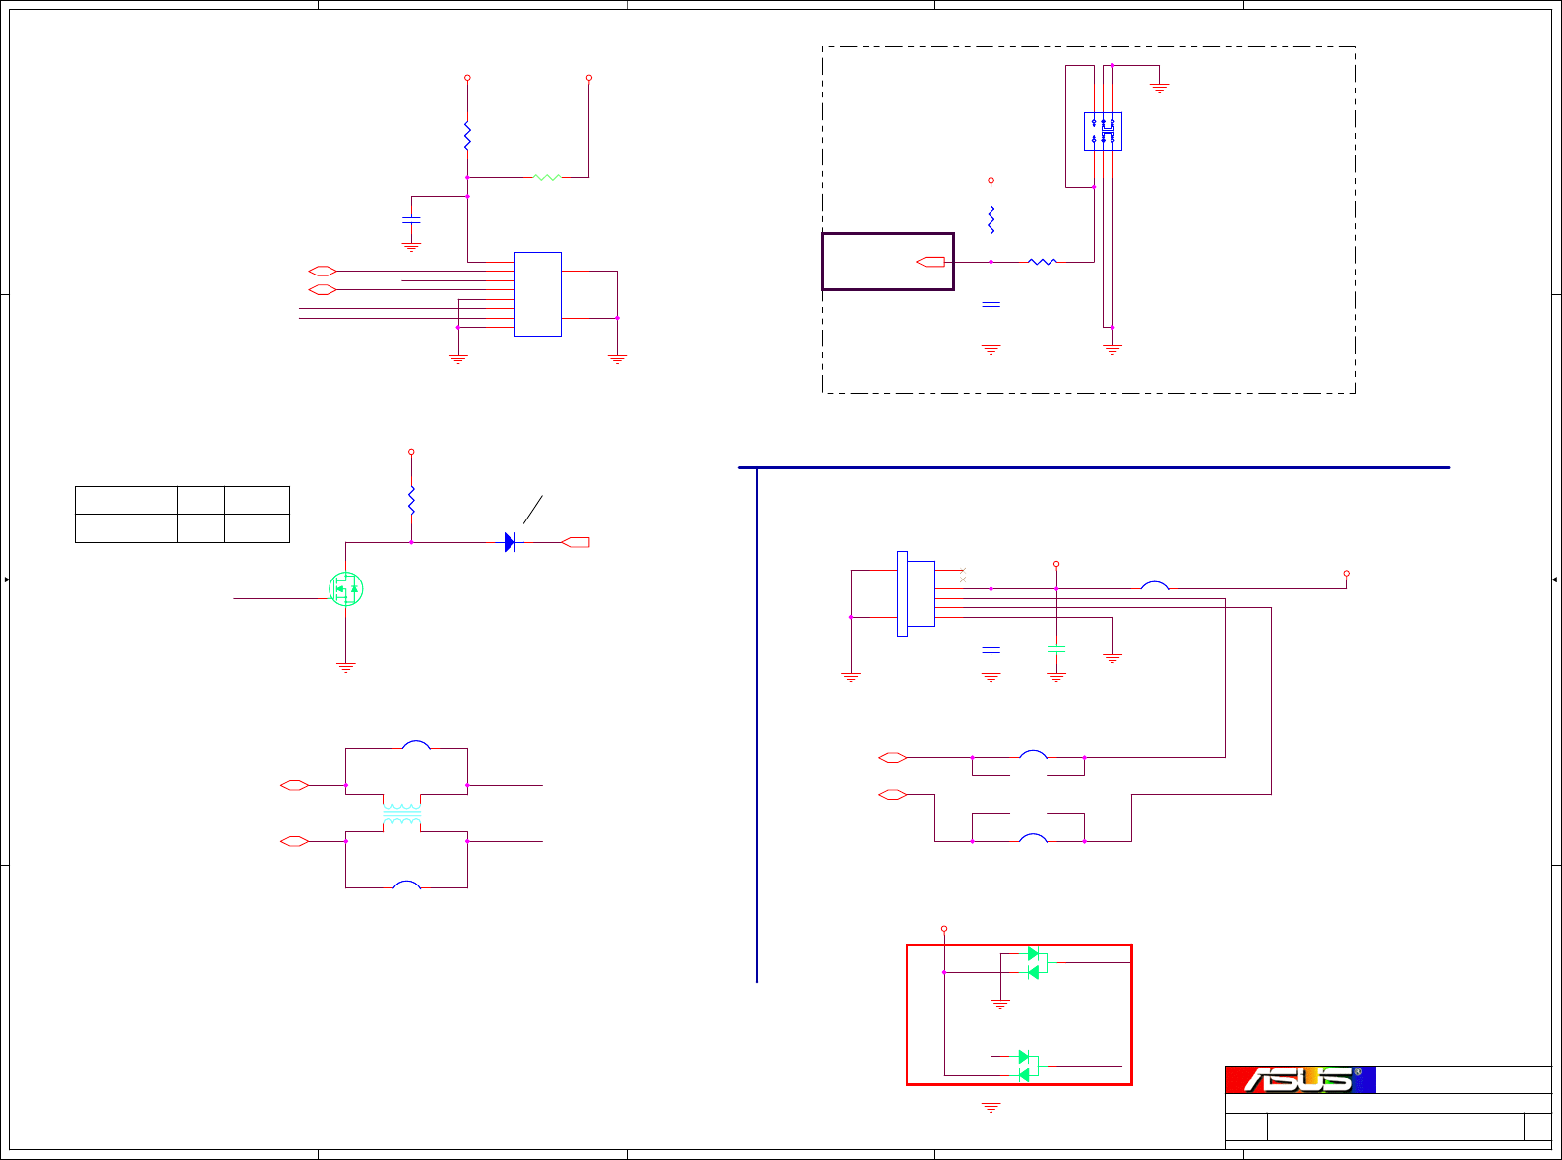This screenshot has height=1160, width=1562.
Task: Click the jumper arc on the long power line
Action: pyautogui.click(x=1155, y=585)
